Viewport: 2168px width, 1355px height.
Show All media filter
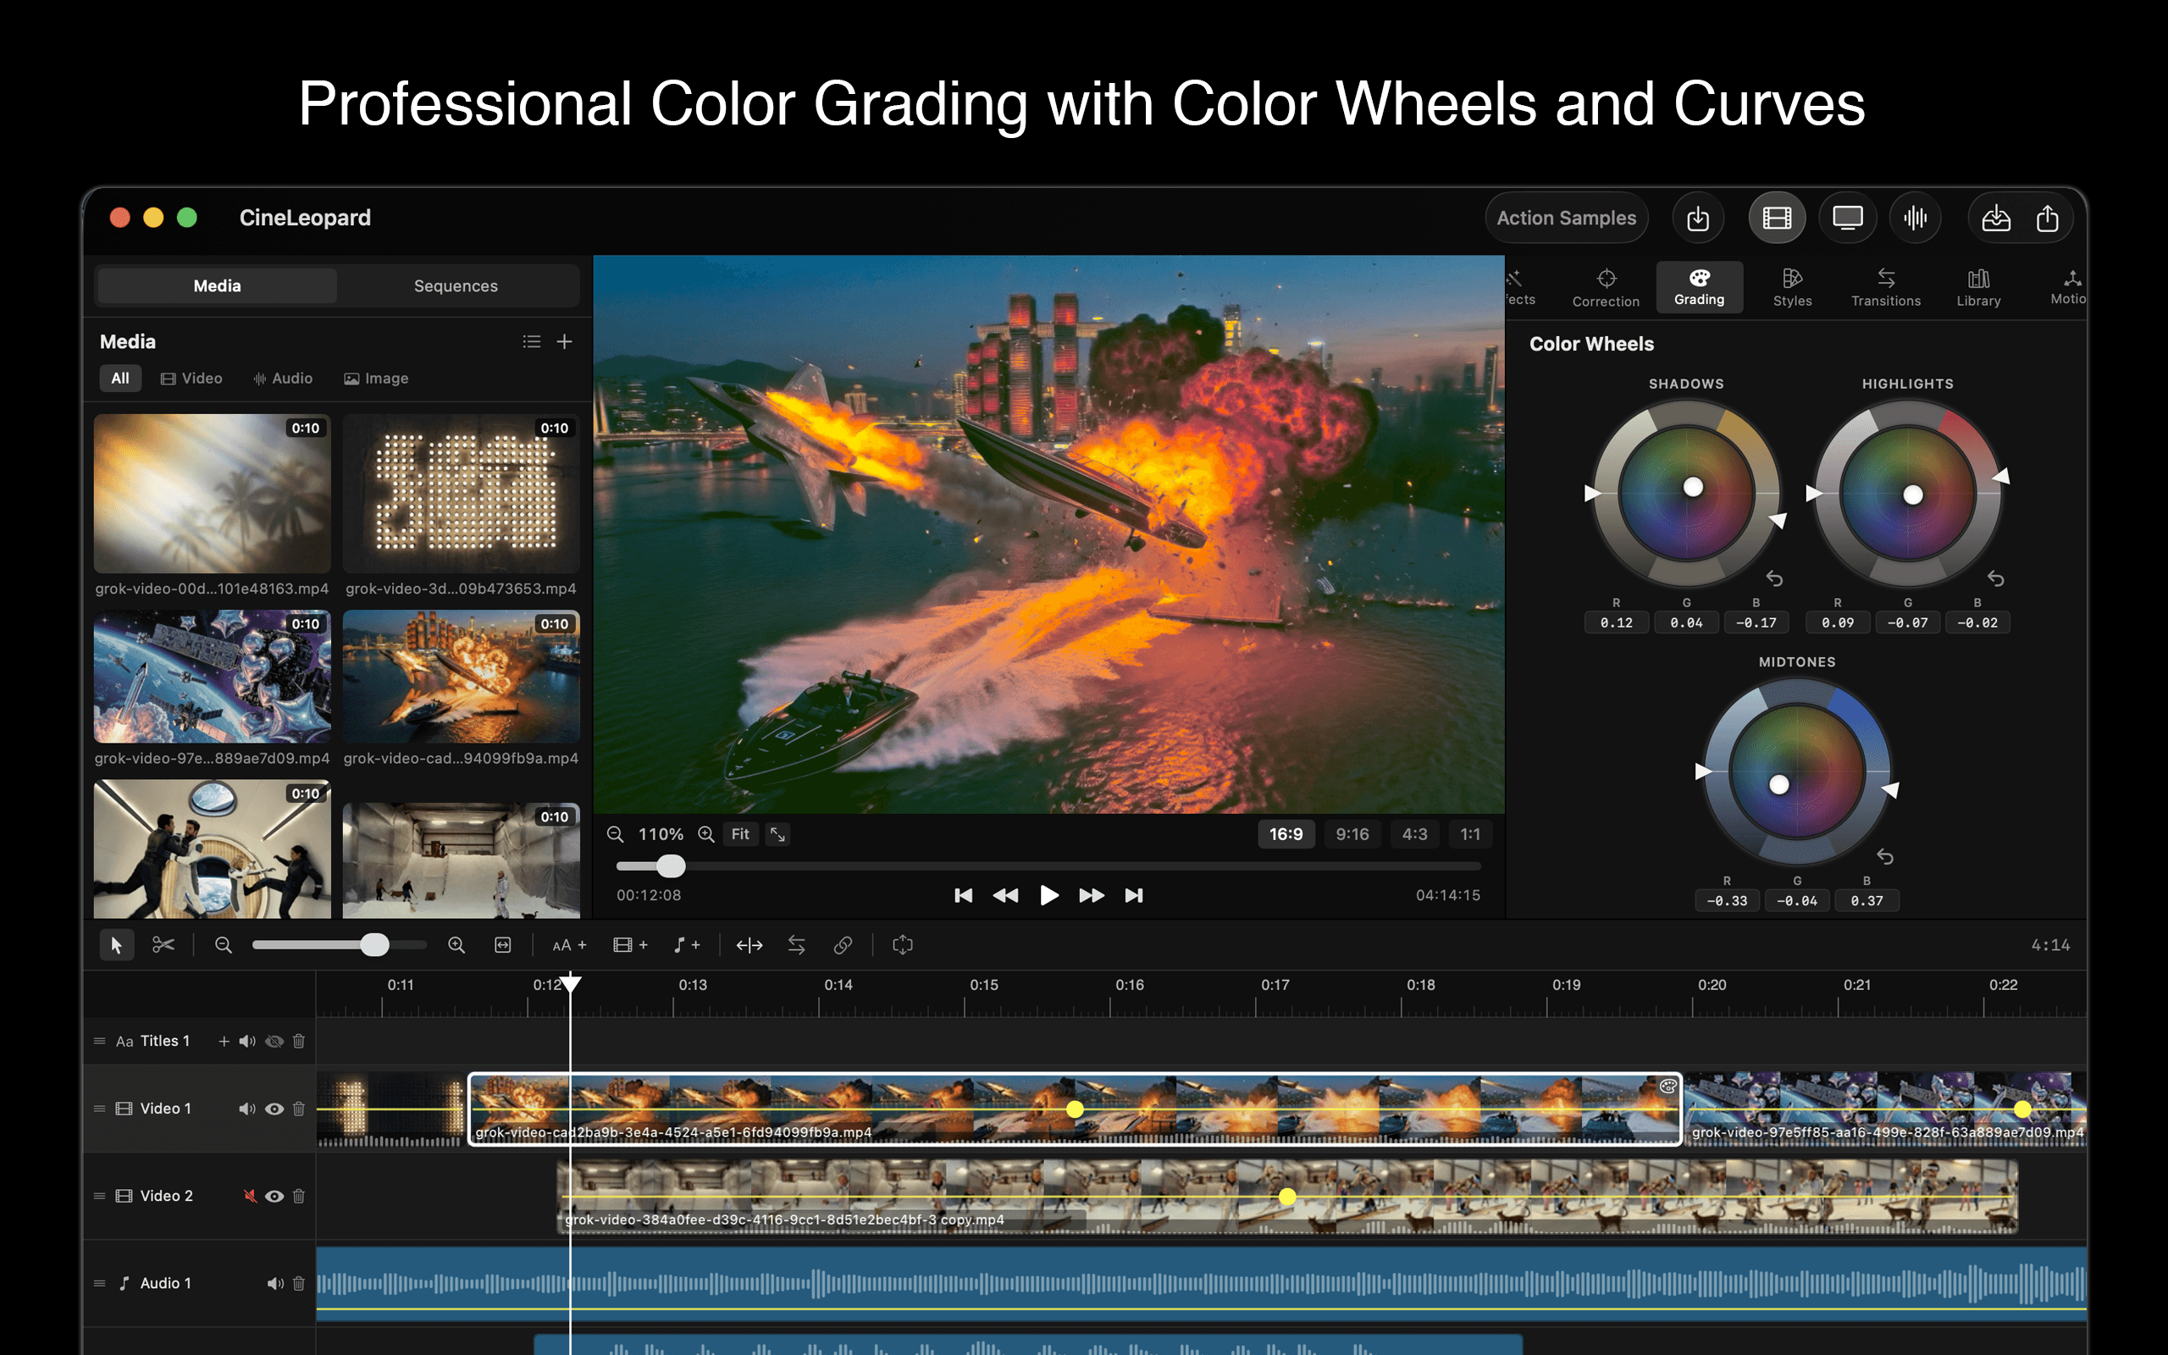(120, 379)
